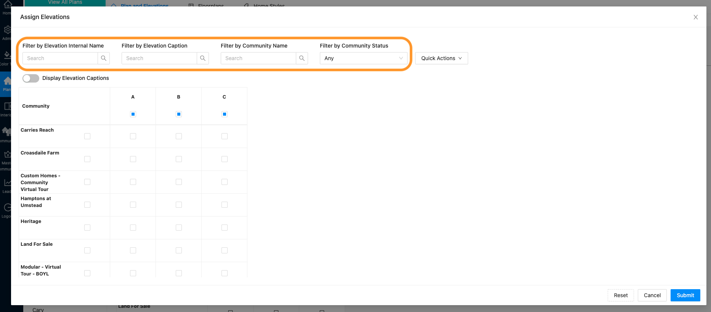
Task: Click the Reset button
Action: (620, 295)
